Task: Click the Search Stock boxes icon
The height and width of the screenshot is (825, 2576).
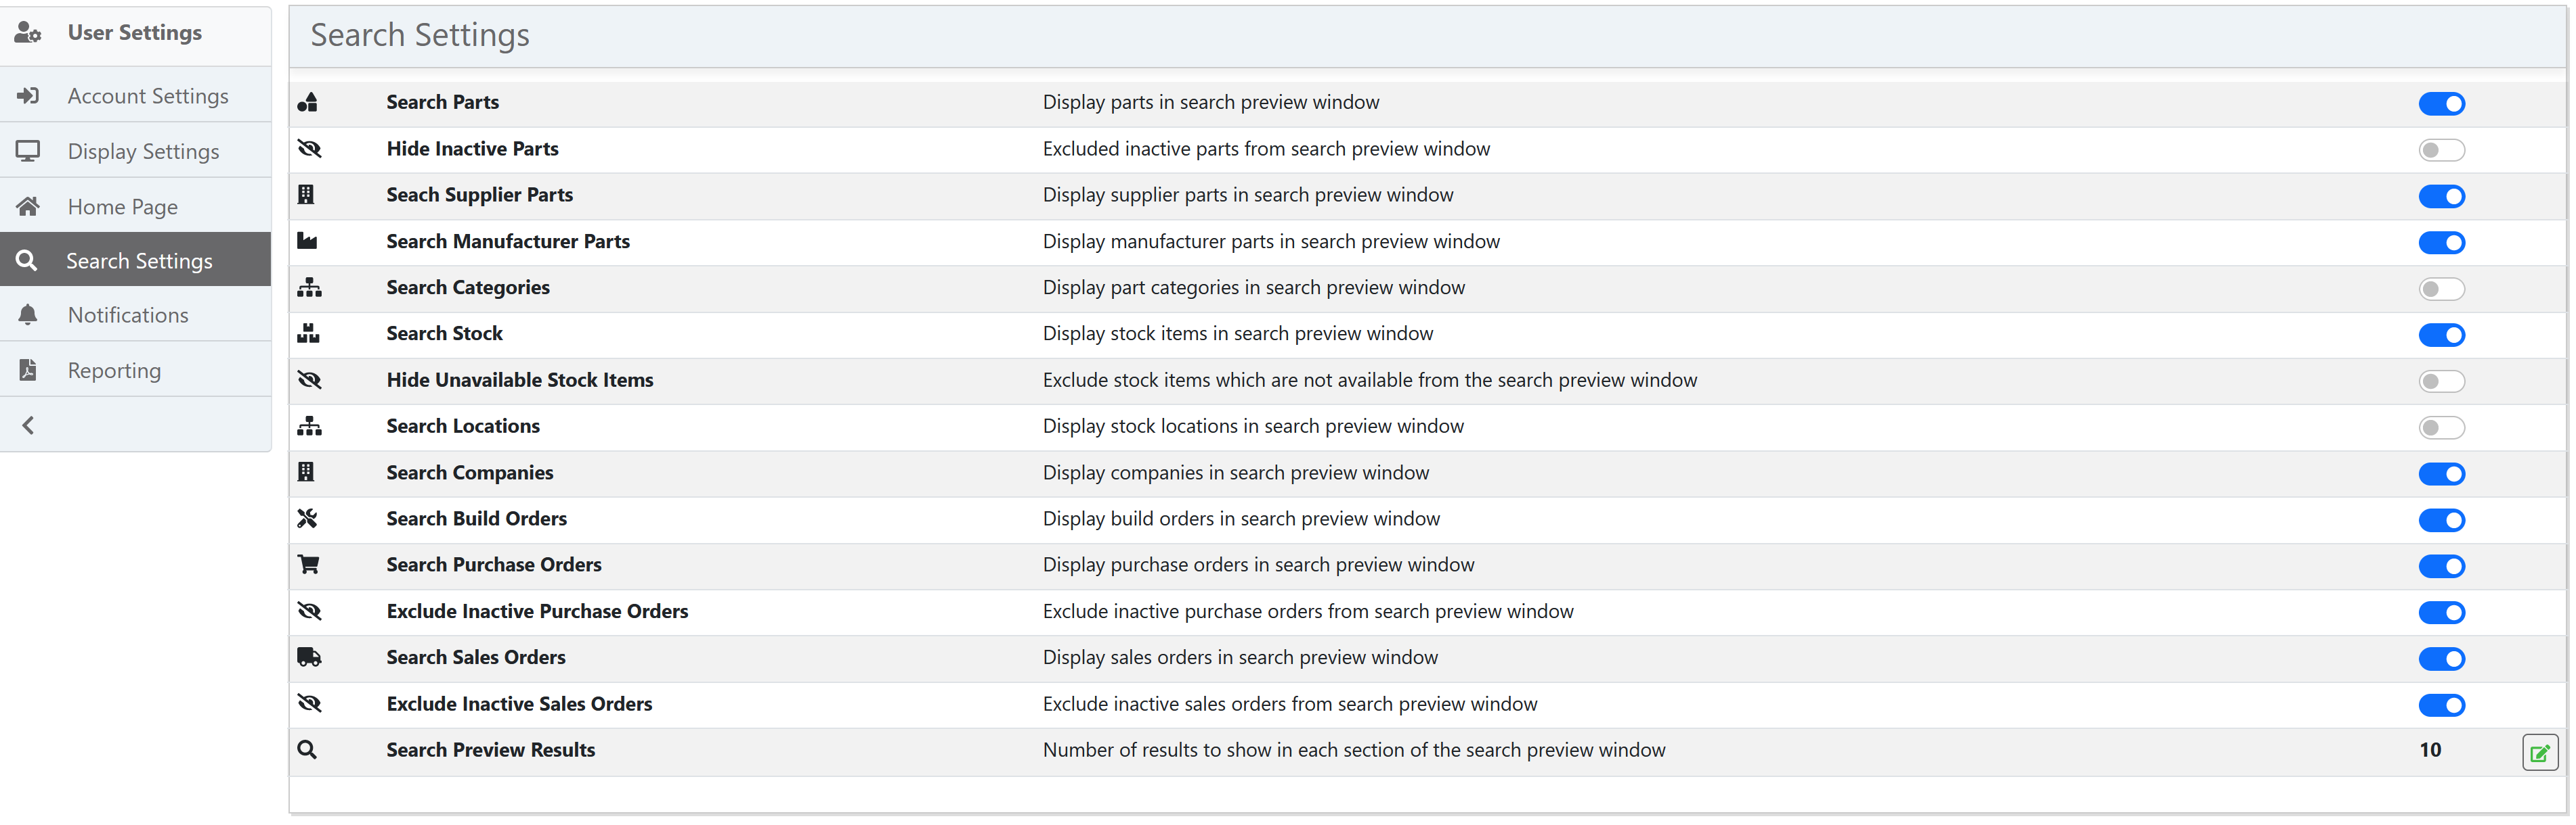Action: point(308,333)
